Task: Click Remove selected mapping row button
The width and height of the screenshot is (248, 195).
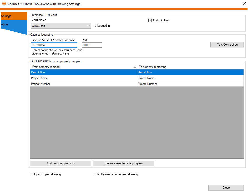Action: [124, 163]
